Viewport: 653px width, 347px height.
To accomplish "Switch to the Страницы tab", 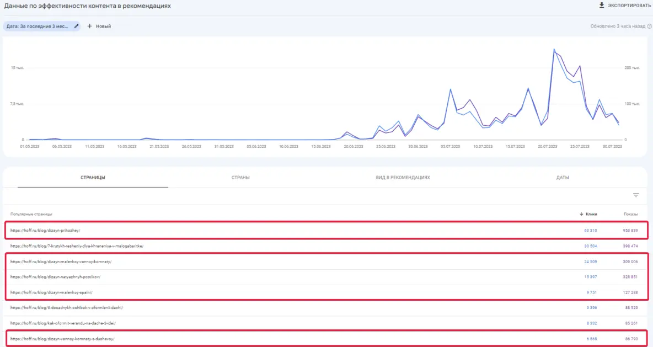I will pyautogui.click(x=93, y=178).
